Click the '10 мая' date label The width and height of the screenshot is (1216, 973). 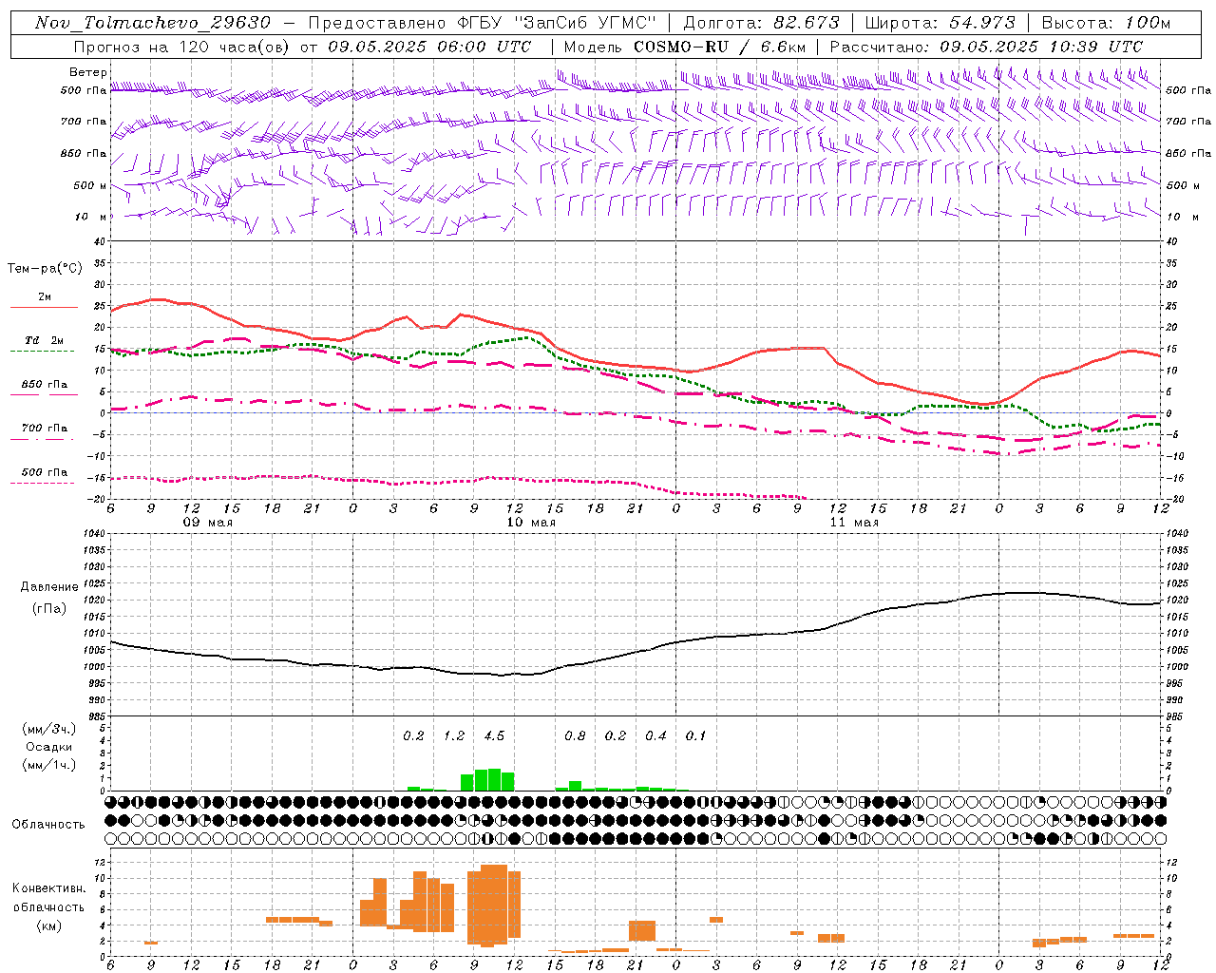(x=531, y=523)
